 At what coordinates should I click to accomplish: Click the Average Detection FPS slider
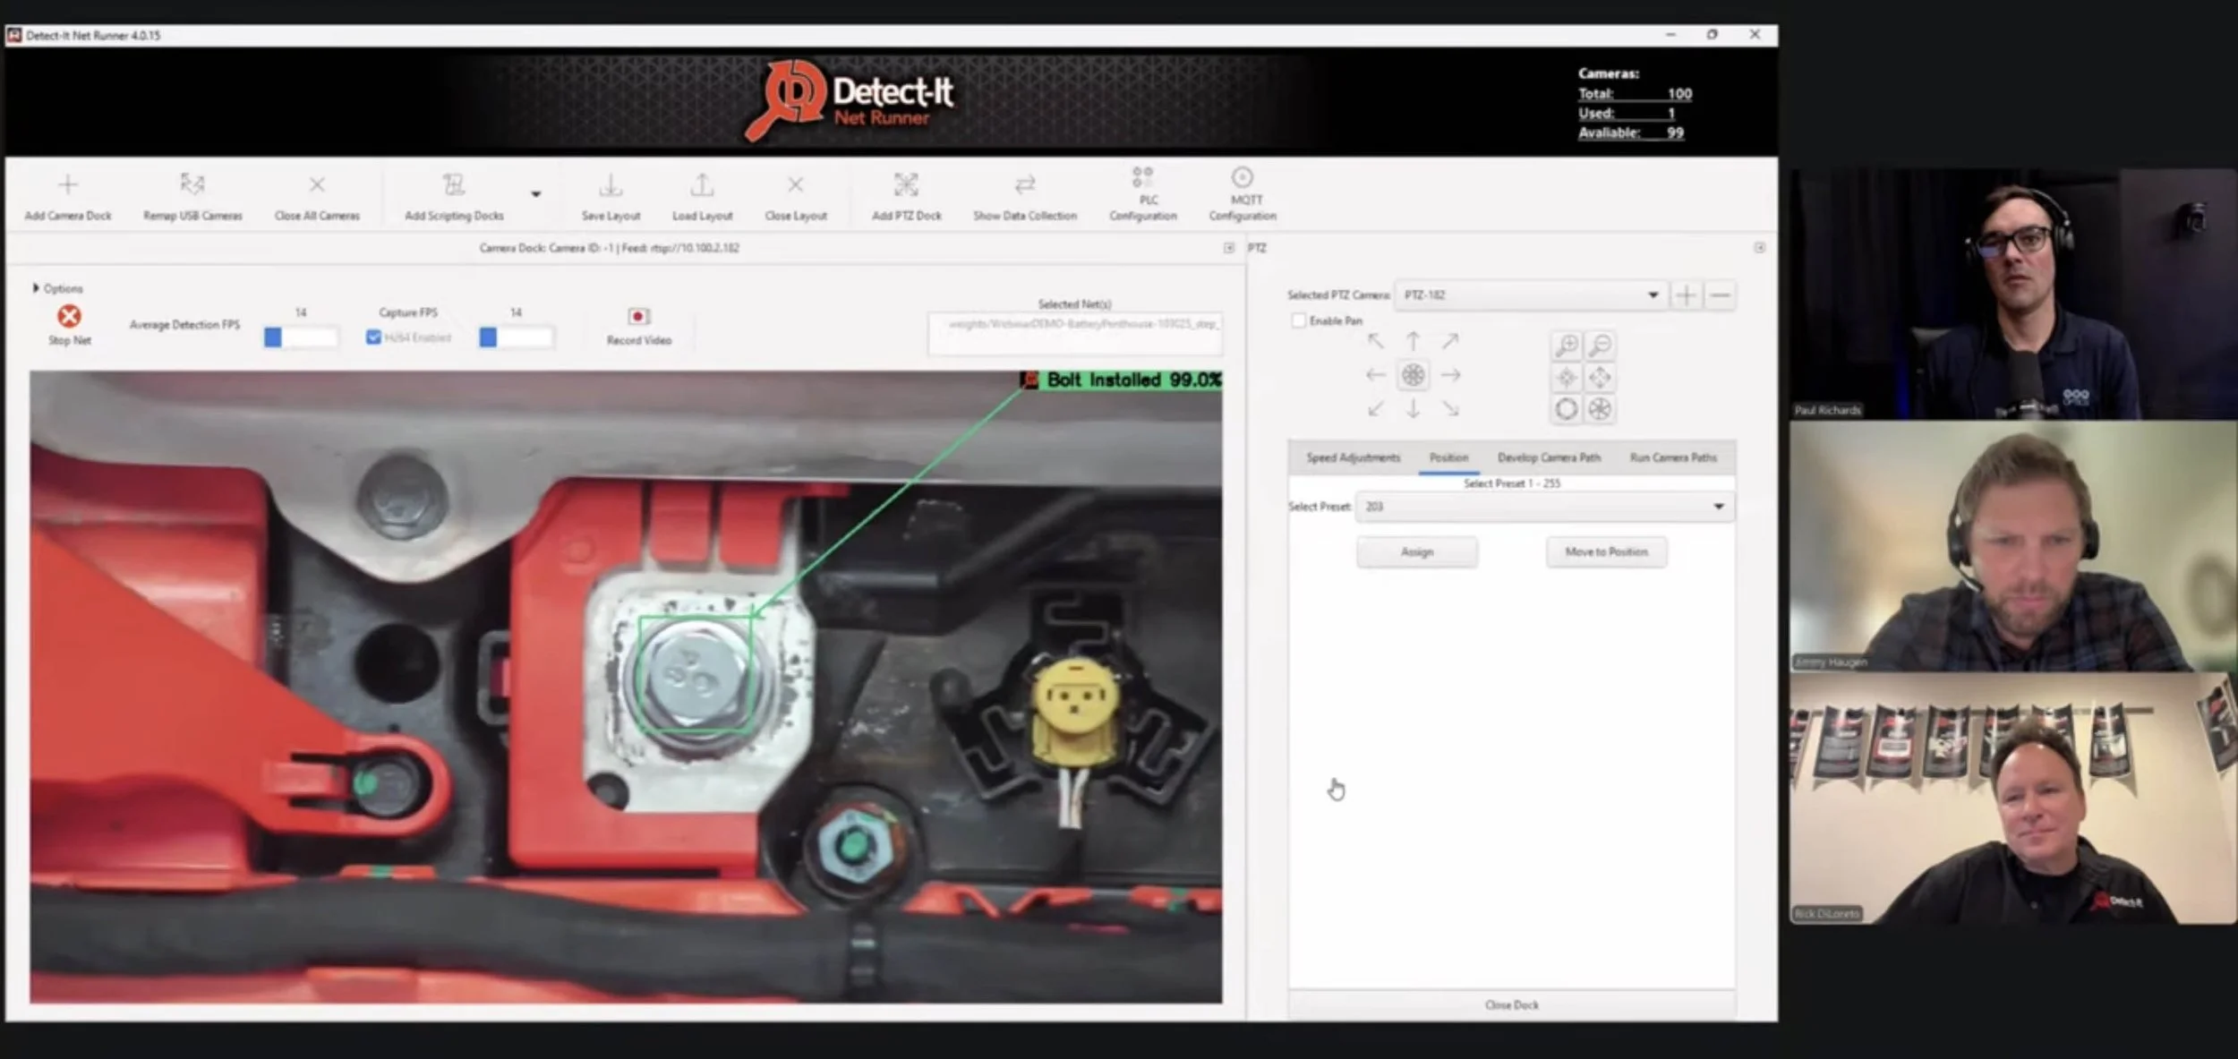point(302,337)
